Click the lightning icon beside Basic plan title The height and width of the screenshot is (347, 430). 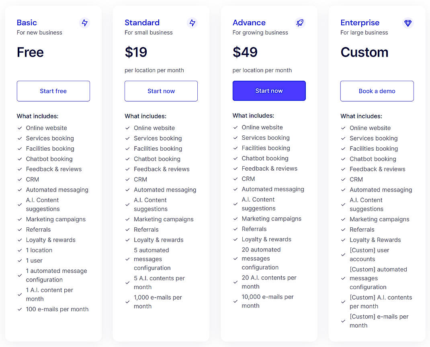84,23
